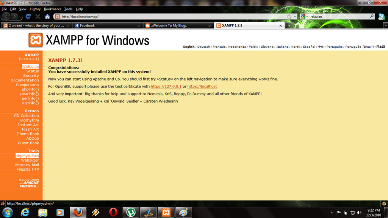Switch page language to Deutsch

click(203, 47)
